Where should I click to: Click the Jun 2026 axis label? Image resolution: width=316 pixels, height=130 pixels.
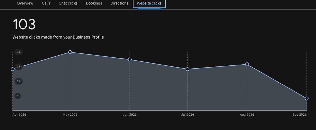(x=129, y=115)
